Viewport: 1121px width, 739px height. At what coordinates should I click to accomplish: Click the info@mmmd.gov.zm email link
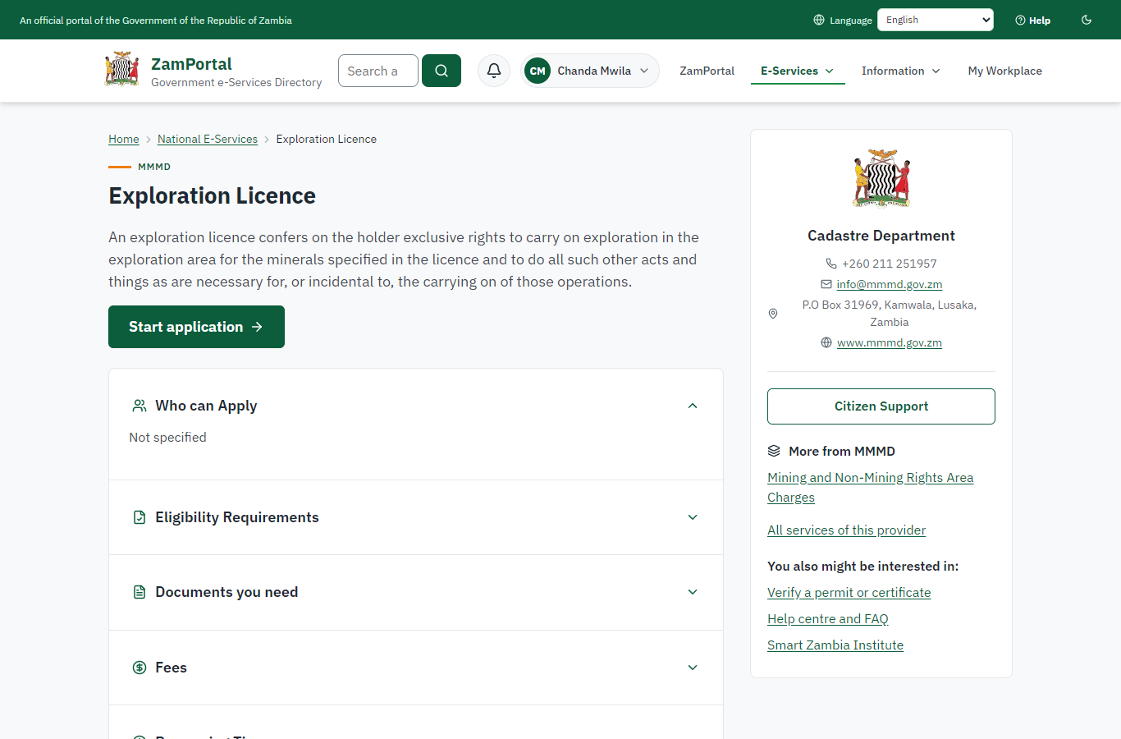tap(890, 284)
